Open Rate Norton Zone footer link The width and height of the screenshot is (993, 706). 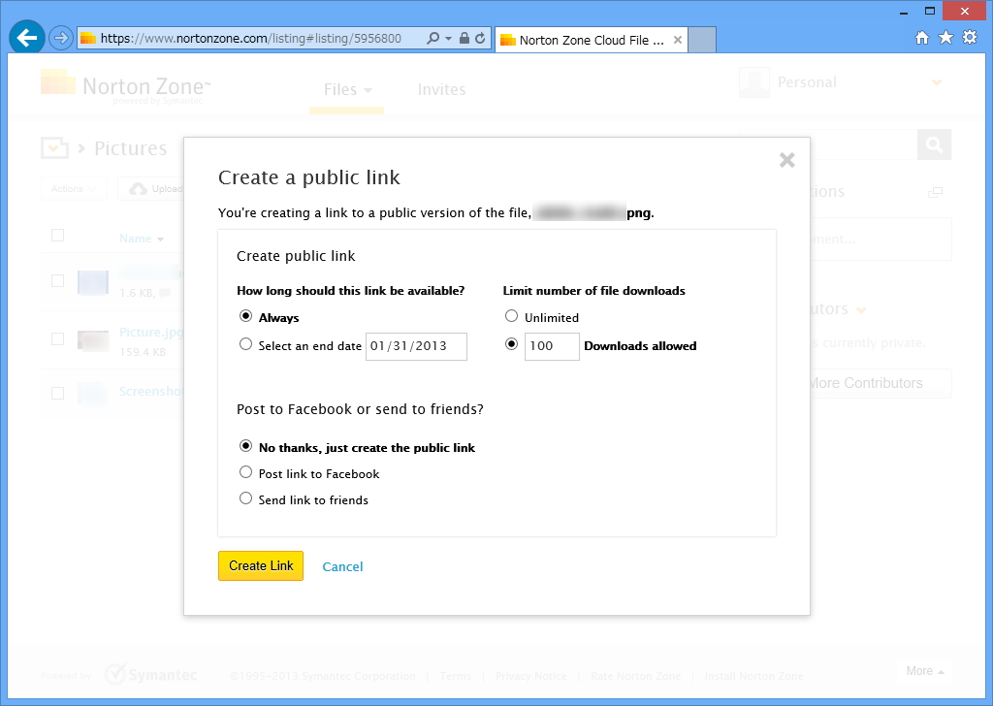635,676
